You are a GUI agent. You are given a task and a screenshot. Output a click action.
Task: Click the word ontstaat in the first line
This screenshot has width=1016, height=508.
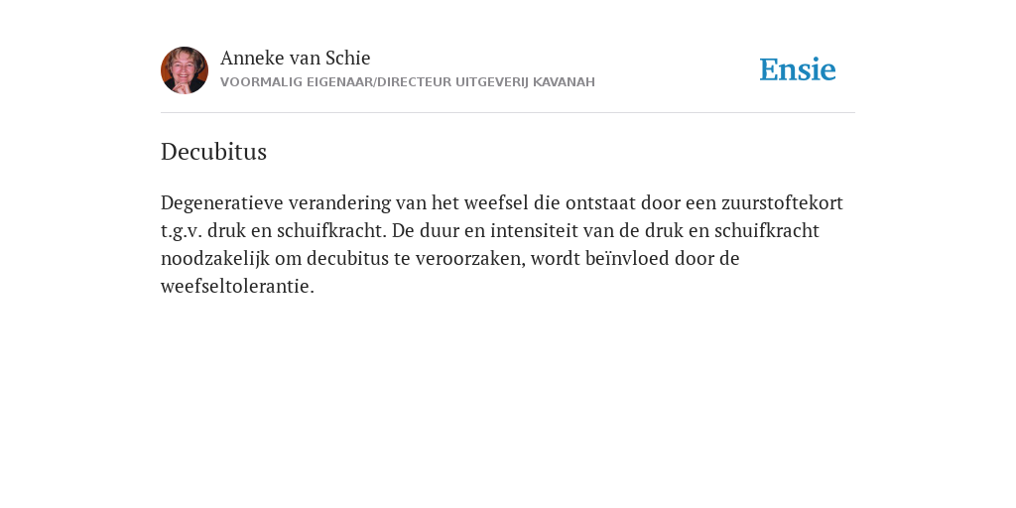click(x=600, y=202)
